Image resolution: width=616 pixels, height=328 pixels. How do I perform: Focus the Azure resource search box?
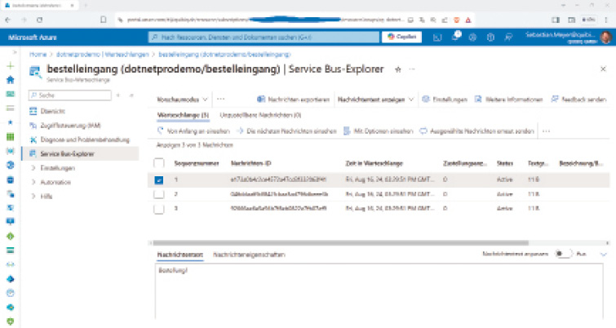(x=264, y=38)
